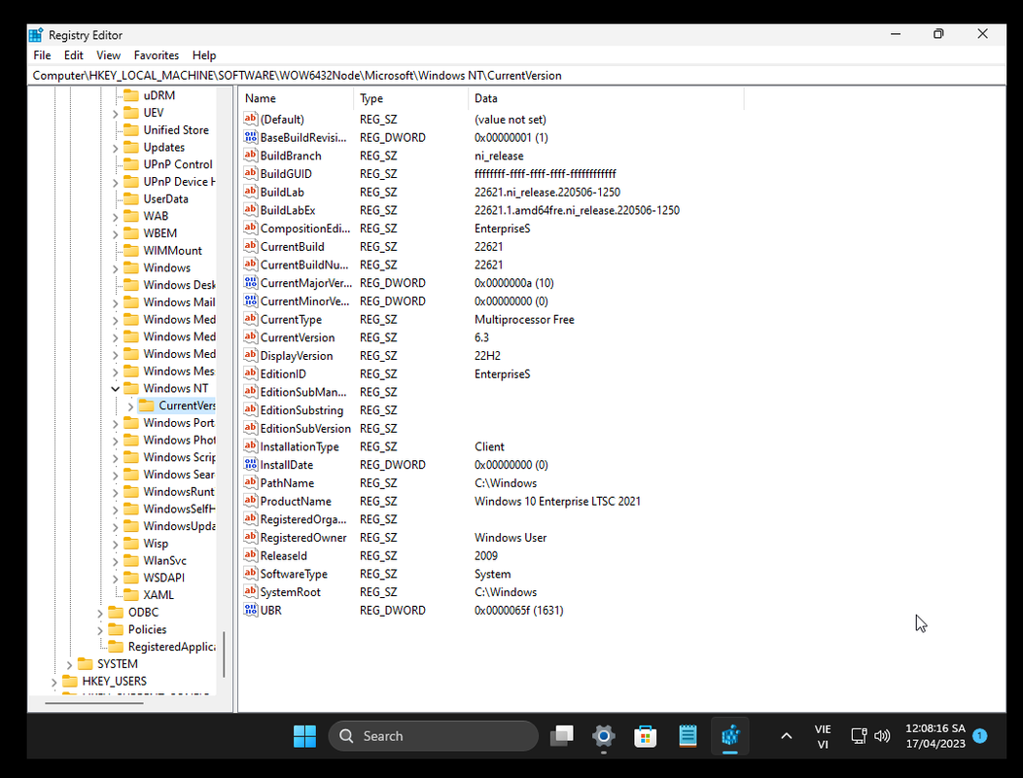
Task: Select the InstallDate DWORD icon
Action: click(251, 464)
